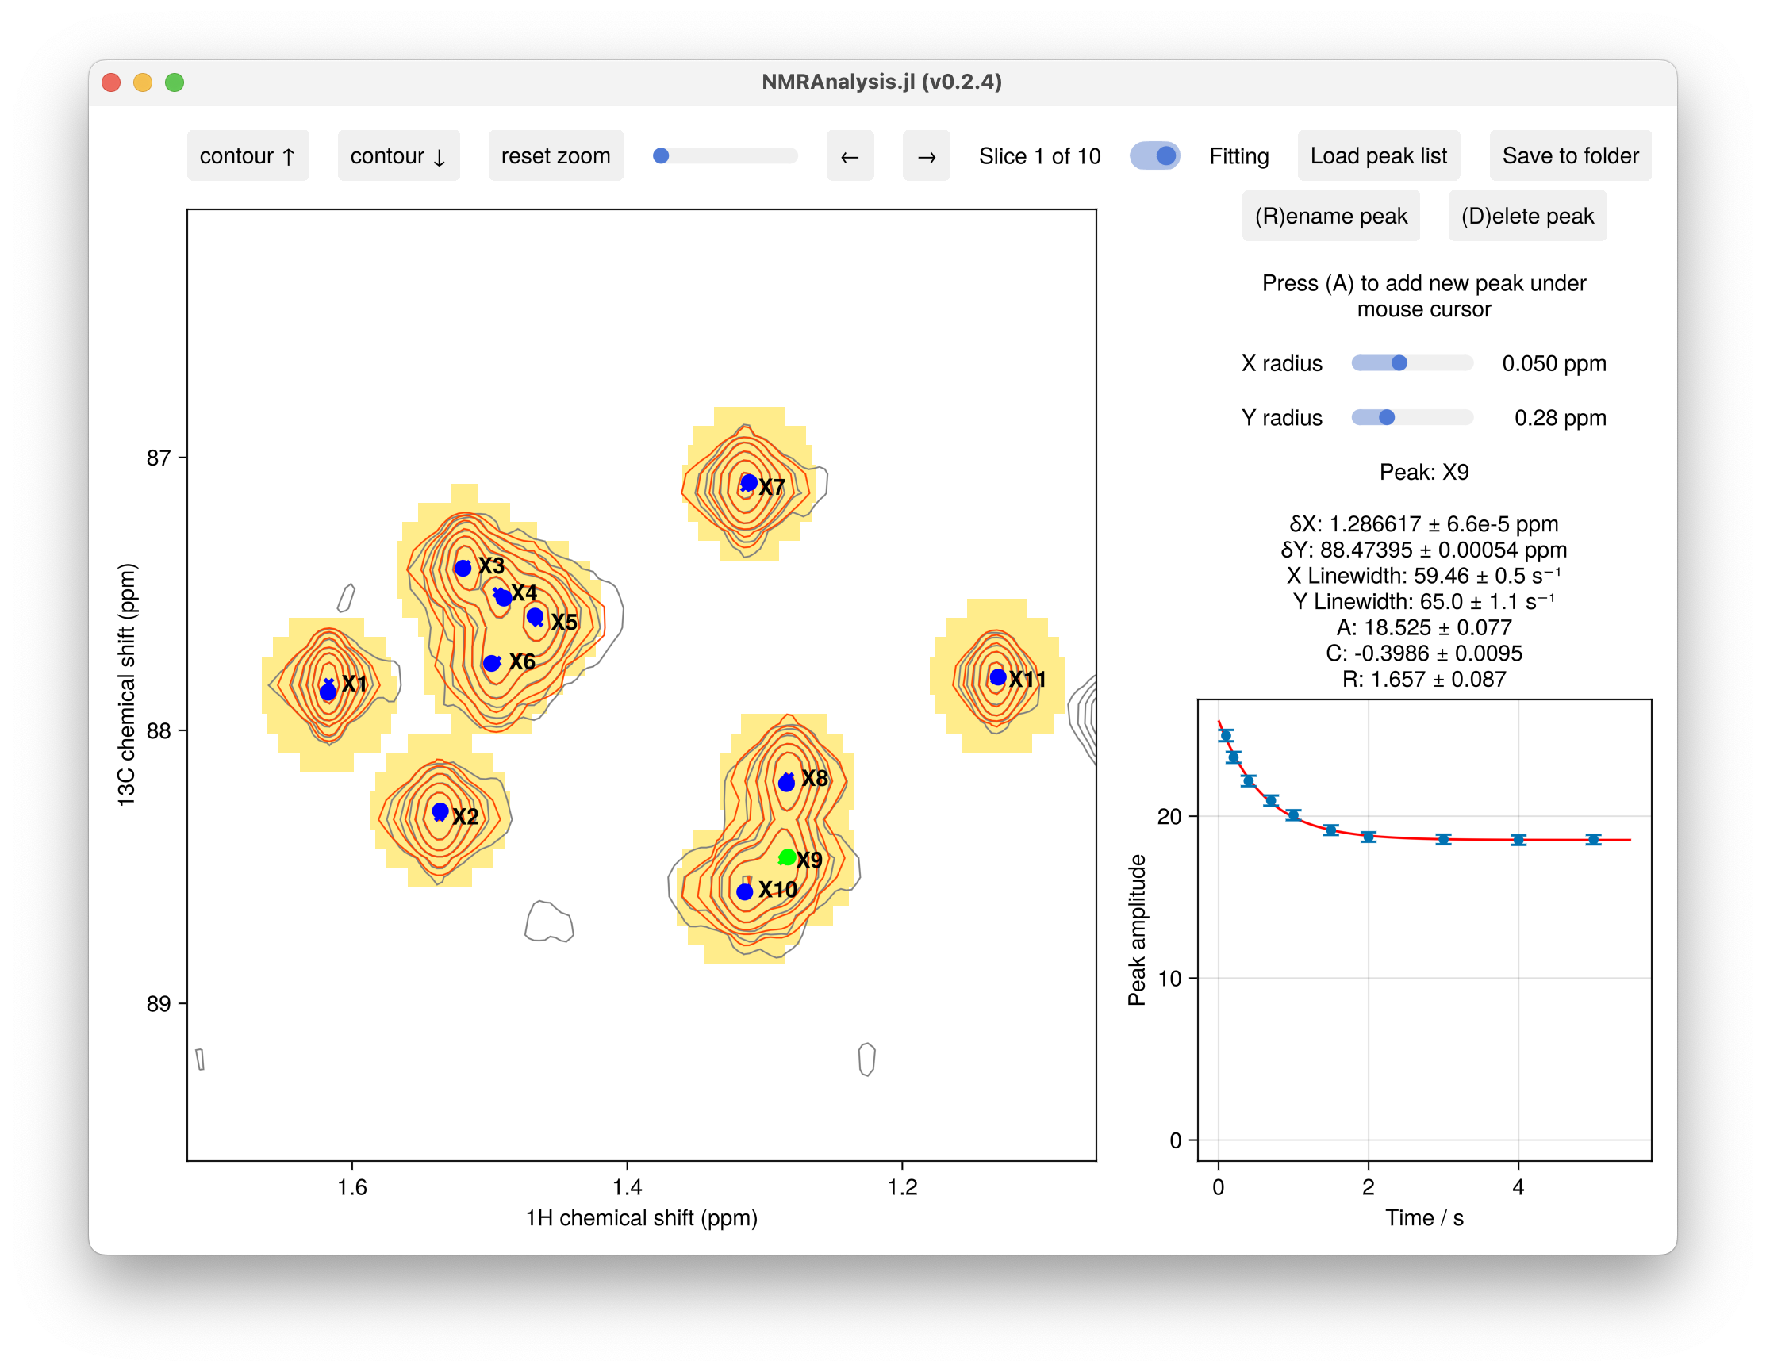The height and width of the screenshot is (1372, 1766).
Task: Click reset zoom above the spectrum
Action: [x=555, y=155]
